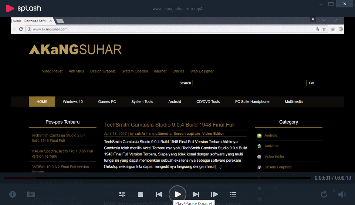355x205 pixels.
Task: Select the Games PC menu item
Action: (x=107, y=101)
